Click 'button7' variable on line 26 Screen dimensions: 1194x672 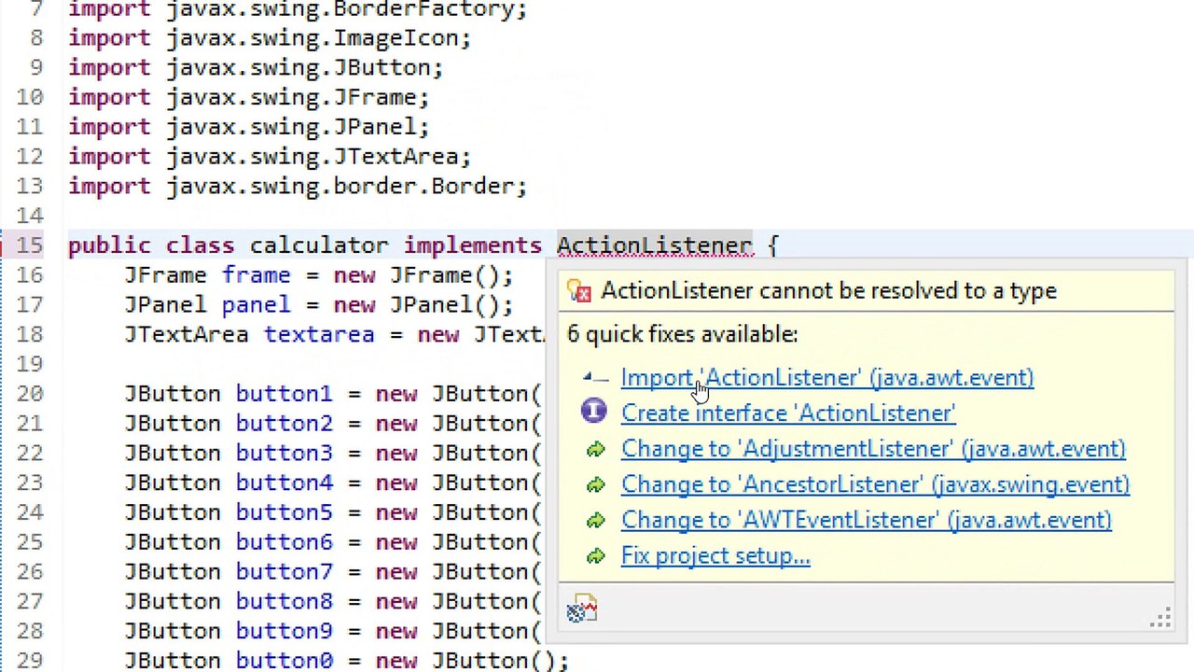pos(284,571)
